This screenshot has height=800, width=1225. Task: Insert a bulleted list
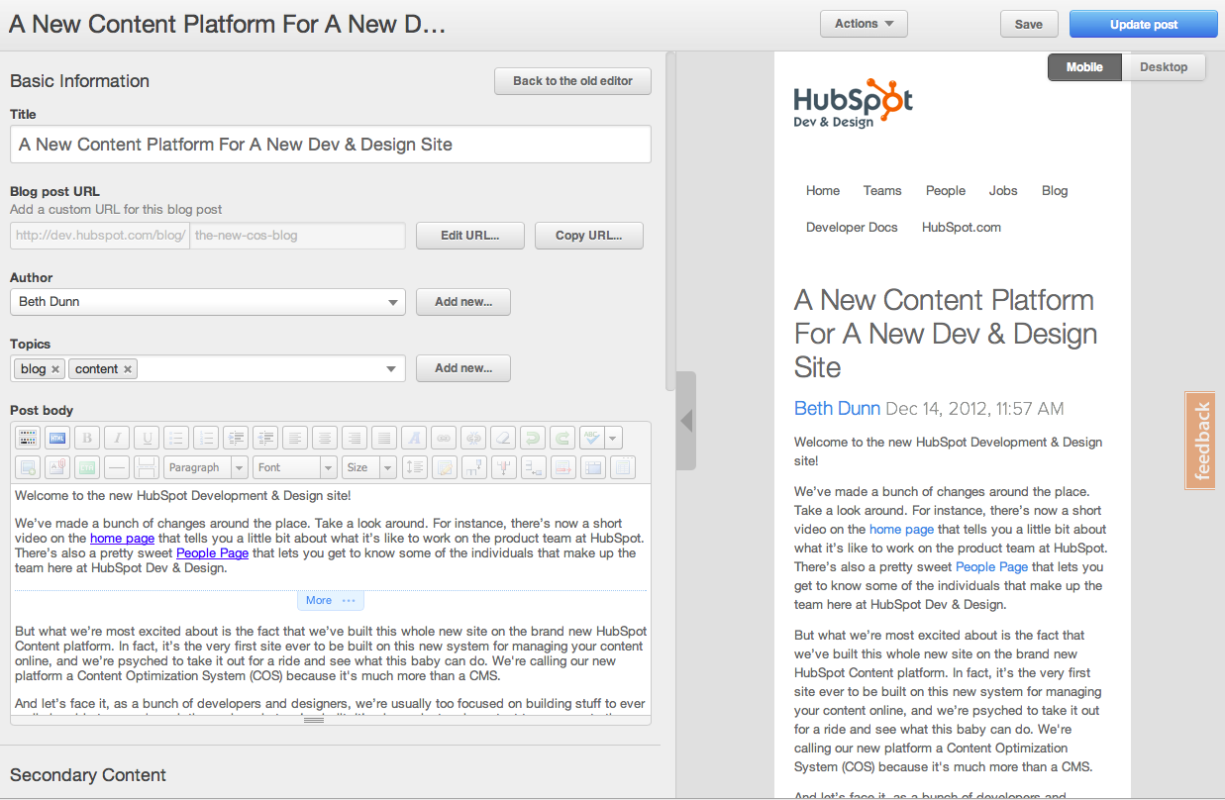pyautogui.click(x=176, y=438)
